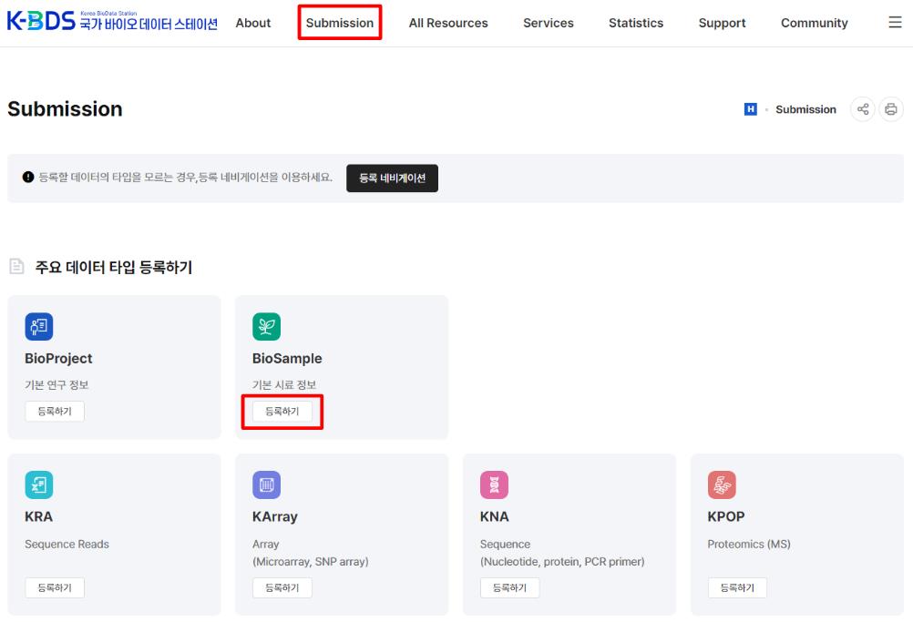Viewport: 913px width, 622px height.
Task: Click 등록하기 under BioSample
Action: click(x=282, y=413)
